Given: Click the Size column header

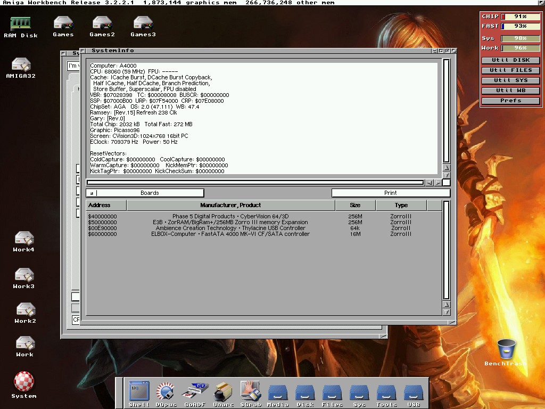Looking at the screenshot, I should pyautogui.click(x=355, y=205).
